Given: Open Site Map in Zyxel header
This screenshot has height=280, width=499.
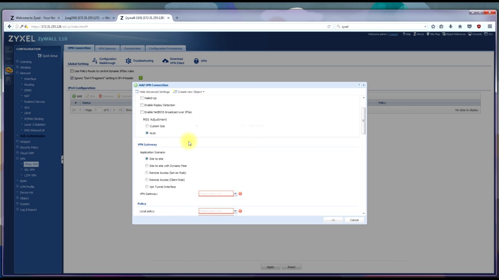Looking at the screenshot, I should (x=433, y=34).
